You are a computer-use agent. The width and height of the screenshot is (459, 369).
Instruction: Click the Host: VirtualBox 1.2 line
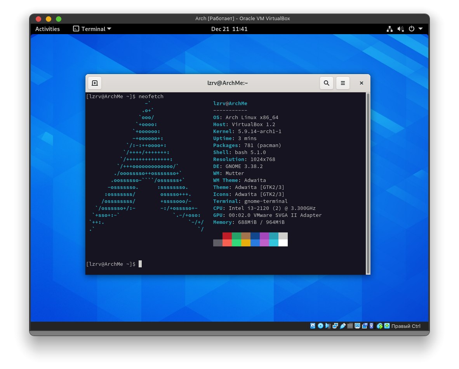tap(244, 125)
